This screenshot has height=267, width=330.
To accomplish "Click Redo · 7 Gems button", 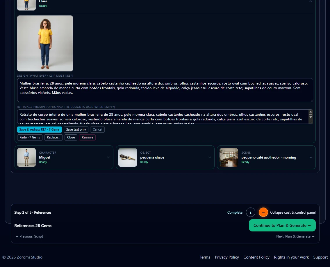I will point(30,137).
